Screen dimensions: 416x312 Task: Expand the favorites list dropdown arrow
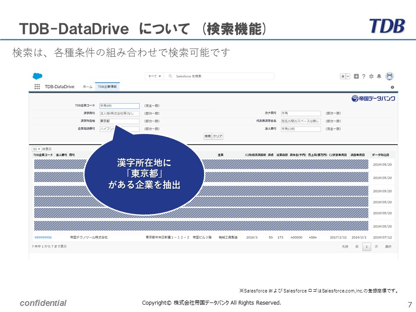[348, 76]
